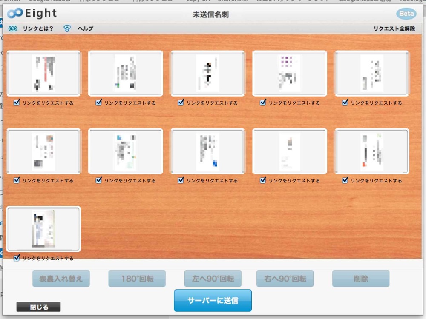This screenshot has width=426, height=319.
Task: Open the リンクとは？ link
Action: coord(38,28)
